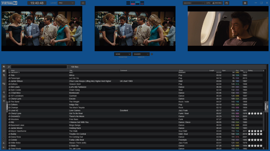The image size is (270, 151).
Task: Select Basement Jaxx Bingo Bango track
Action: (135, 125)
